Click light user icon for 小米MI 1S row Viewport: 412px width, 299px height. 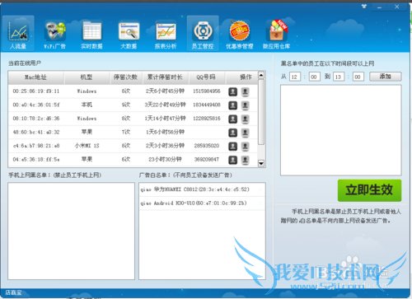tap(245, 146)
